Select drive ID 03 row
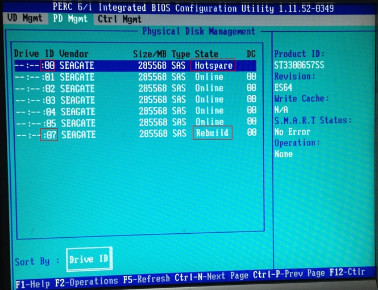The width and height of the screenshot is (378, 290). [x=135, y=100]
